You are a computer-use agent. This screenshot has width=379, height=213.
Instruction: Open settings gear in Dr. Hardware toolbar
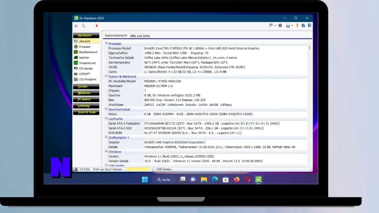tap(280, 26)
